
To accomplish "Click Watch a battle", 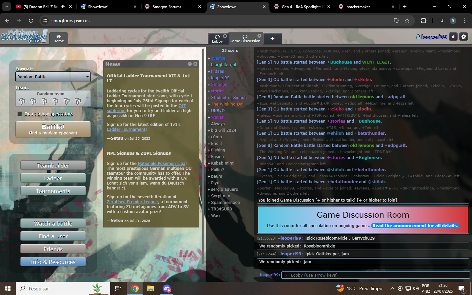I will tap(53, 224).
